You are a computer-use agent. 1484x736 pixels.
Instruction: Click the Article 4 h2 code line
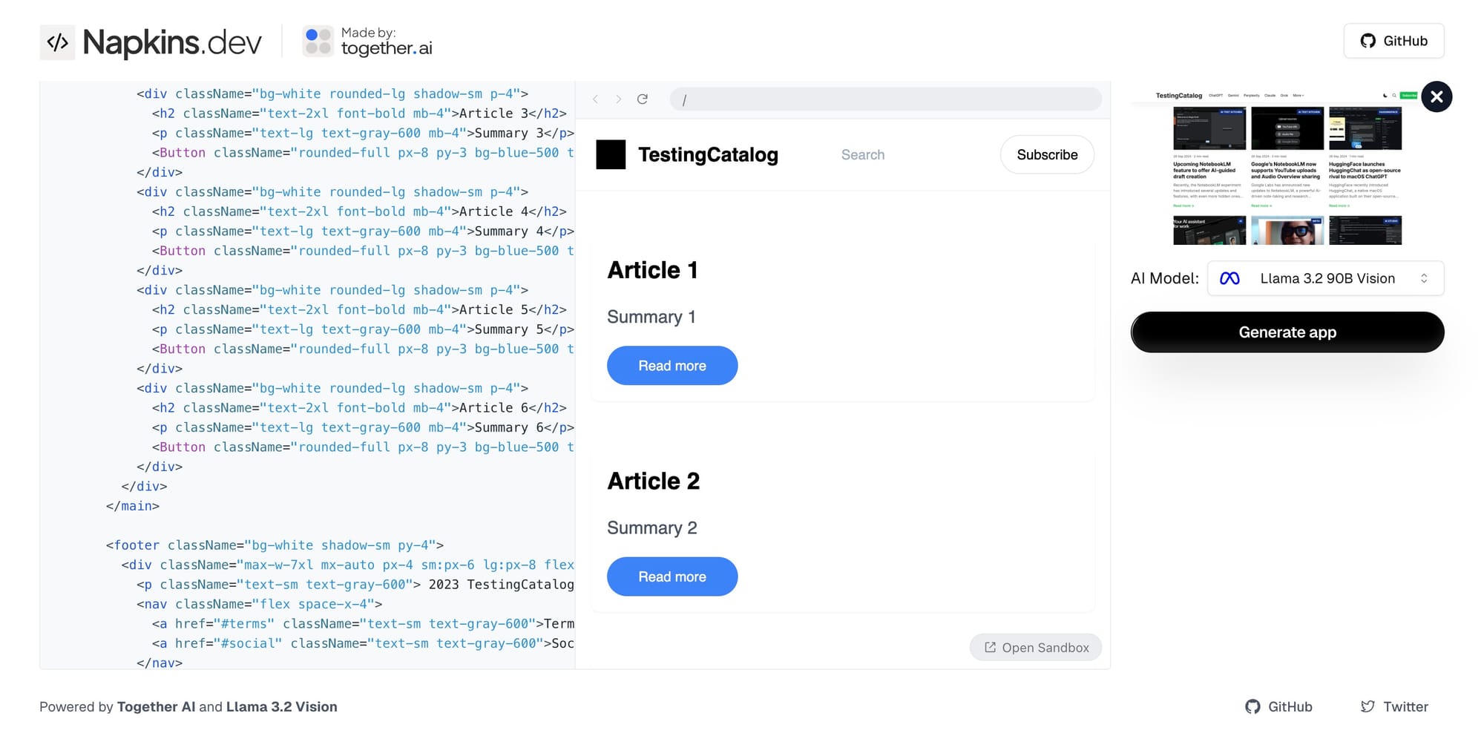coord(359,211)
